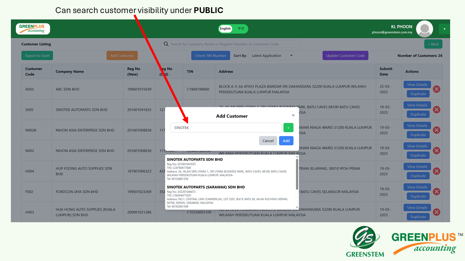The image size is (465, 261).
Task: Duplicate the ABC SDN BHD customer
Action: coord(418,94)
